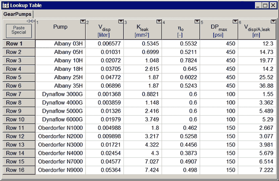Viewport: 279px width, 181px height.
Task: Click the Dynaflow 5000G pump cell
Action: pos(60,111)
